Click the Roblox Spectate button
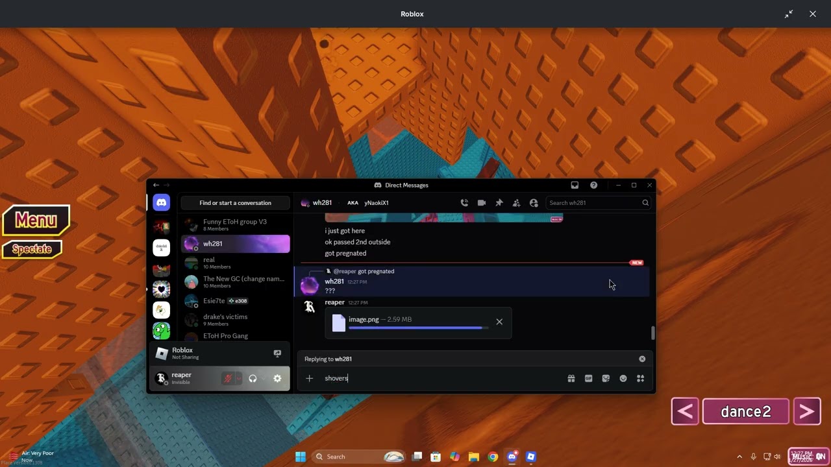The height and width of the screenshot is (467, 831). (32, 250)
